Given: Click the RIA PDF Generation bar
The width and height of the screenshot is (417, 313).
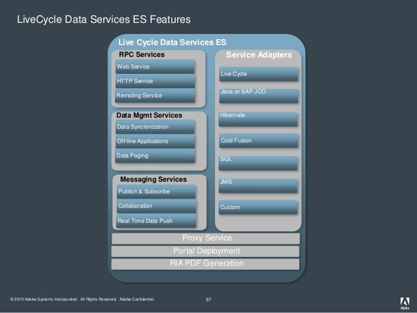Looking at the screenshot, I should [x=205, y=264].
